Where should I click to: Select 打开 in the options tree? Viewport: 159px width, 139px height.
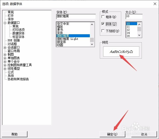[11, 16]
